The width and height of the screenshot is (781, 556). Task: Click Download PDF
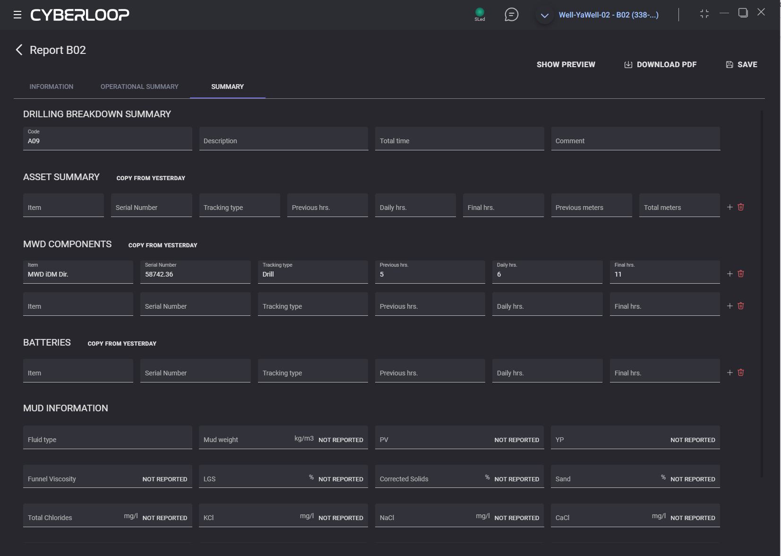pyautogui.click(x=661, y=65)
